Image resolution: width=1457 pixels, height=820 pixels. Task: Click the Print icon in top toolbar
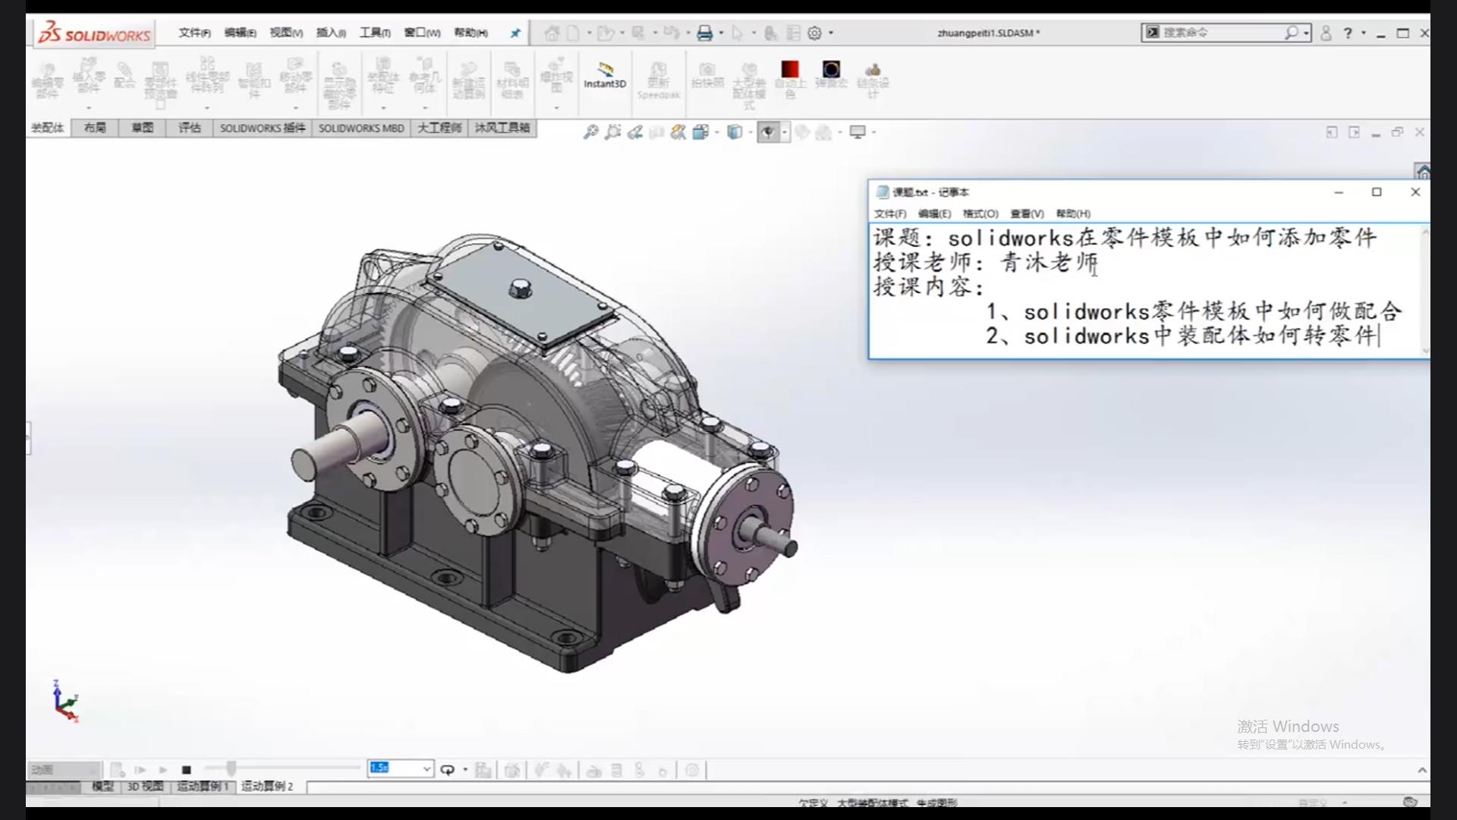click(704, 33)
